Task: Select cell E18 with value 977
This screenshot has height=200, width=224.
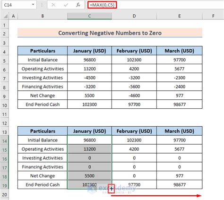Action: tap(179, 176)
